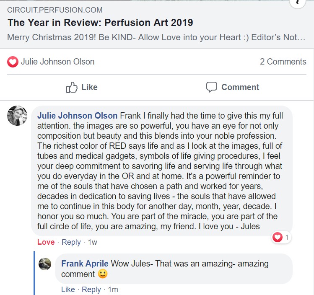The image size is (314, 295).
Task: Visit Frank Aprile's profile via his name
Action: (x=85, y=264)
